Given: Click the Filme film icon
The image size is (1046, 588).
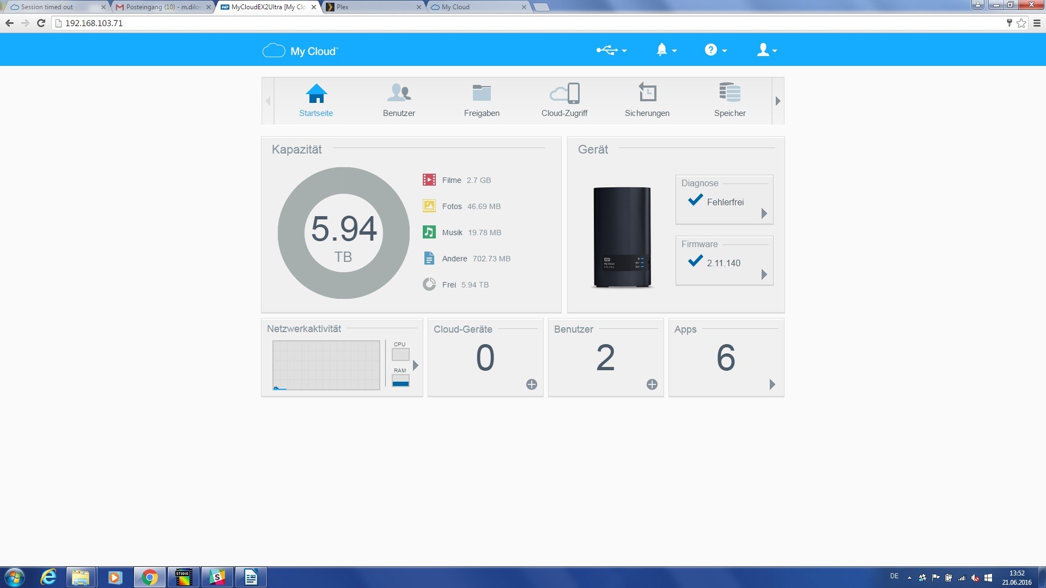Looking at the screenshot, I should [429, 180].
